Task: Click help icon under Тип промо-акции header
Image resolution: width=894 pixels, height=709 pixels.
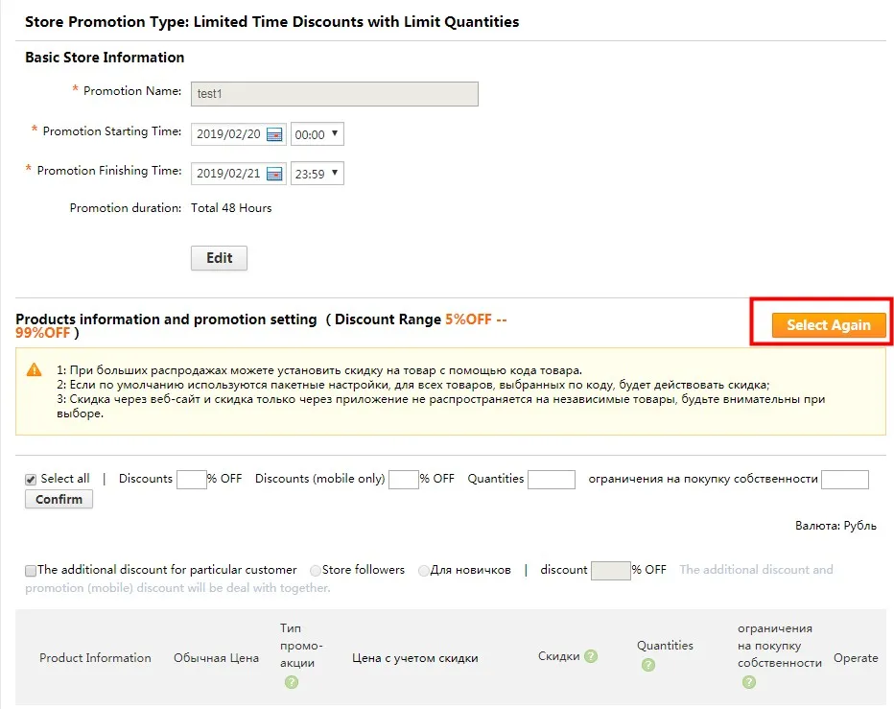Action: (292, 681)
